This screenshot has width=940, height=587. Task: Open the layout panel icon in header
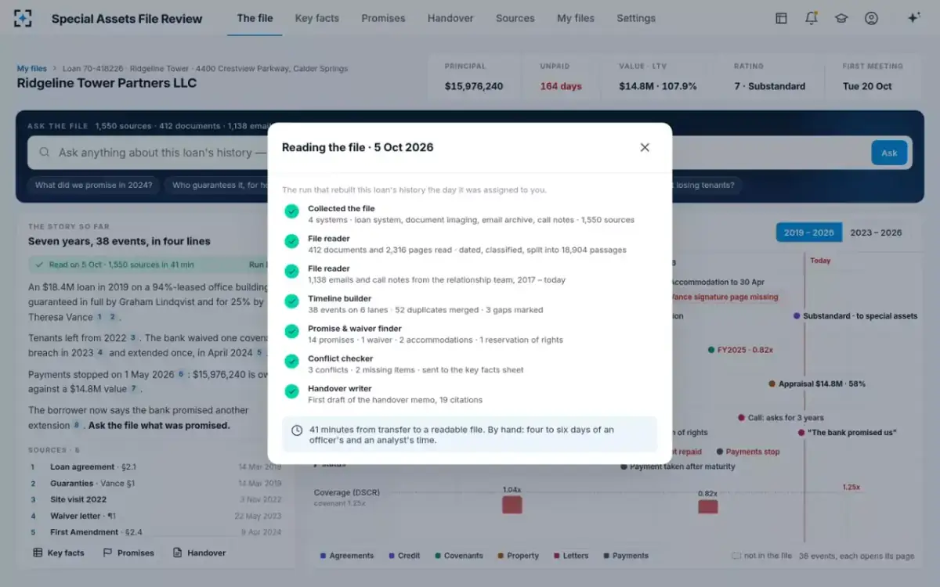pos(781,18)
